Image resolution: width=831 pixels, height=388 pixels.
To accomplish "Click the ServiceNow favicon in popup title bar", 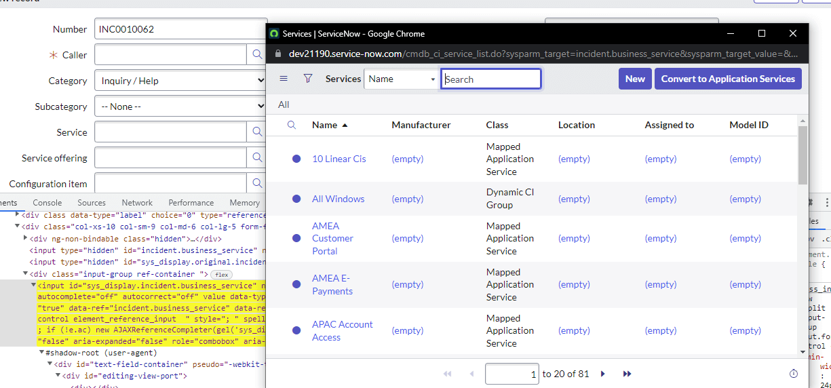I will (274, 33).
